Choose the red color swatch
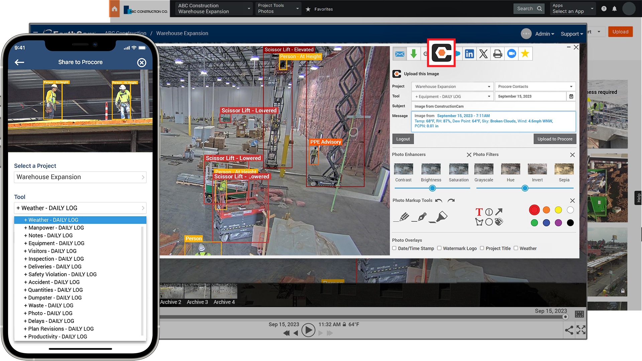The width and height of the screenshot is (642, 361). click(x=534, y=210)
